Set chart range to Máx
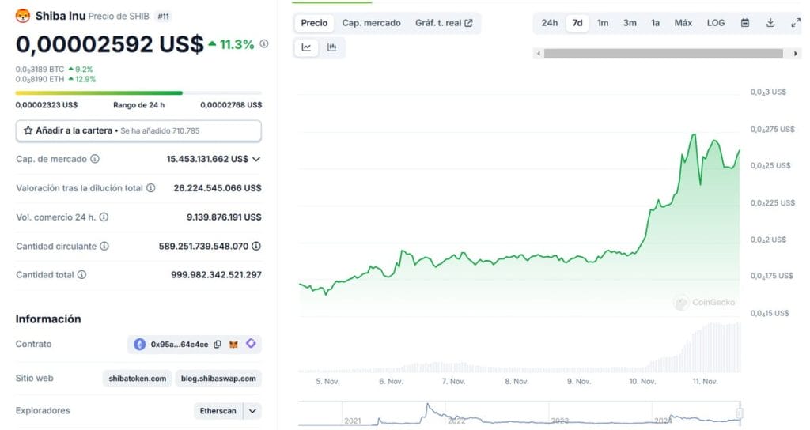This screenshot has width=810, height=430. click(x=683, y=23)
